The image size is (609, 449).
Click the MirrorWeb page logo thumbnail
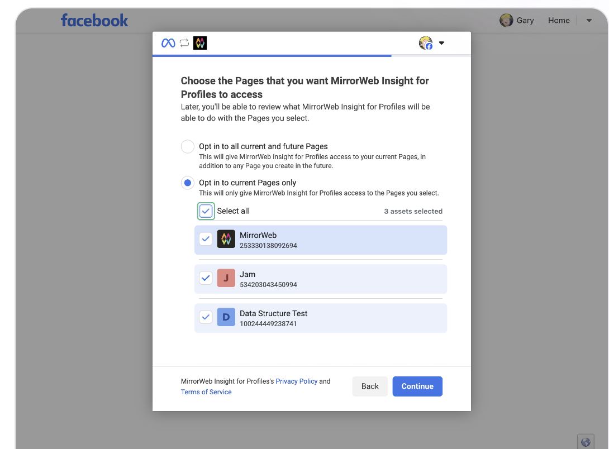[226, 239]
